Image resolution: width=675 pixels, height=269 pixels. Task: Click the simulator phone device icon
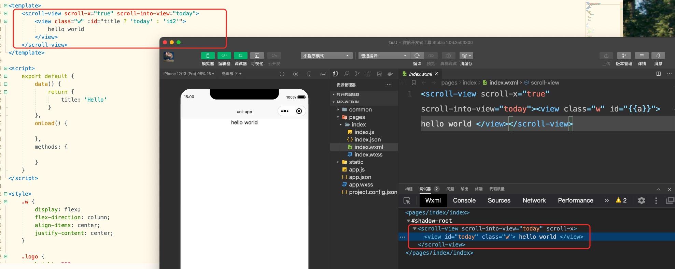(x=309, y=74)
